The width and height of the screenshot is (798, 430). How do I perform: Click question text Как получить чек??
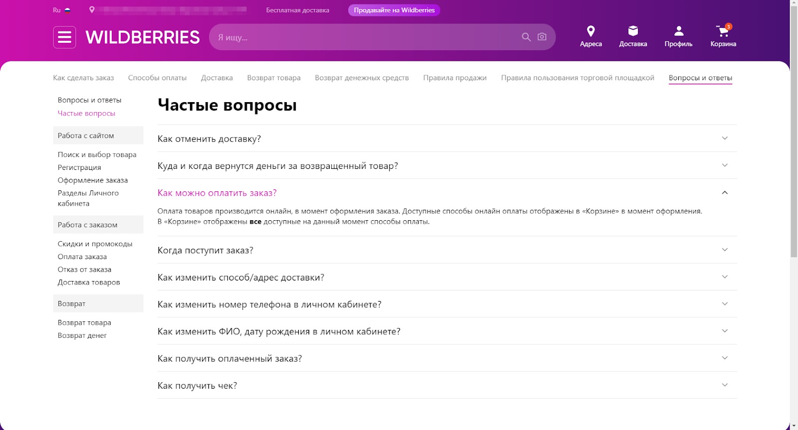198,386
